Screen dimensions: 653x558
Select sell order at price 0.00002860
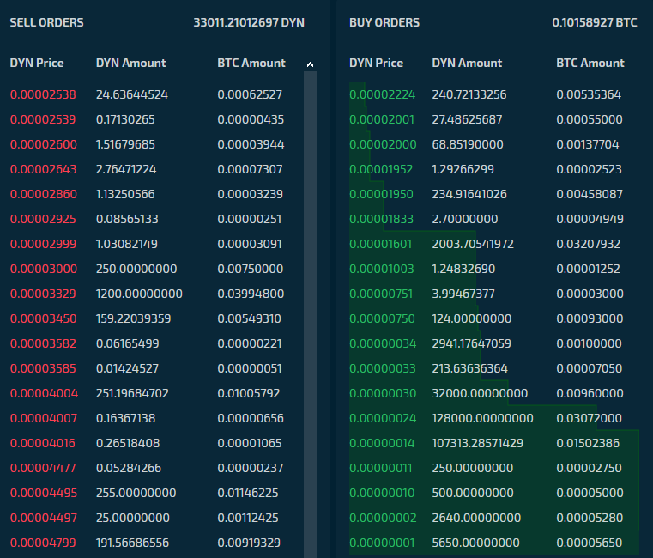[156, 194]
